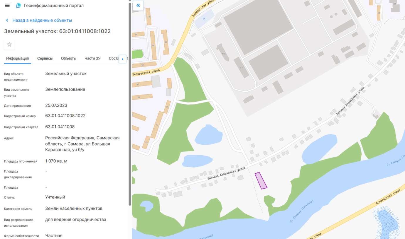This screenshot has width=405, height=239.
Task: Collapse the info panel with double-chevron button
Action: [138, 5]
